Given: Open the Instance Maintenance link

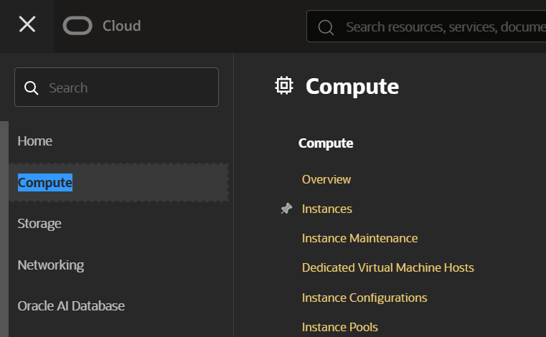Looking at the screenshot, I should point(359,238).
